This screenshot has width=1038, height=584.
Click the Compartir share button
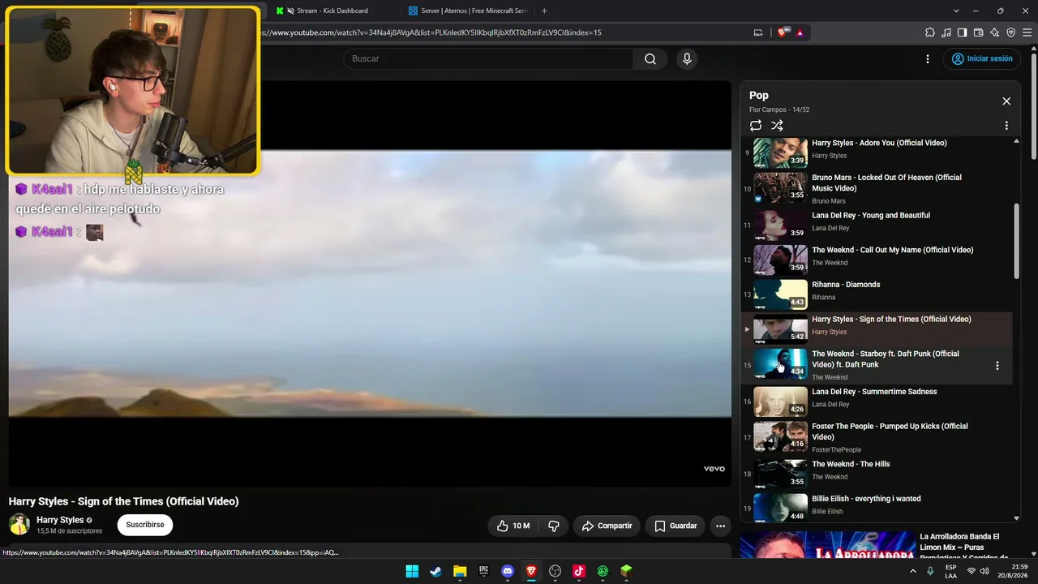click(607, 526)
